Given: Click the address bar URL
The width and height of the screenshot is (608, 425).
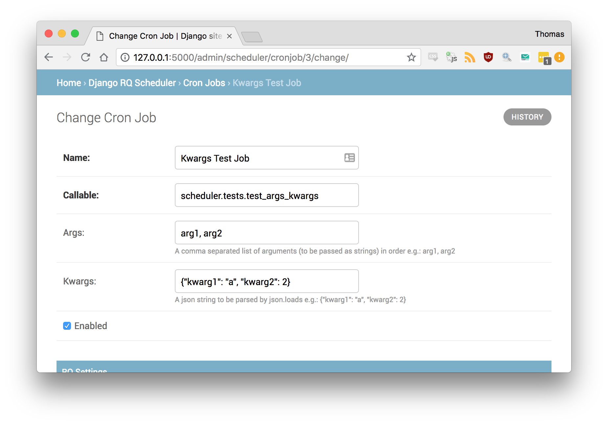Looking at the screenshot, I should [x=241, y=57].
